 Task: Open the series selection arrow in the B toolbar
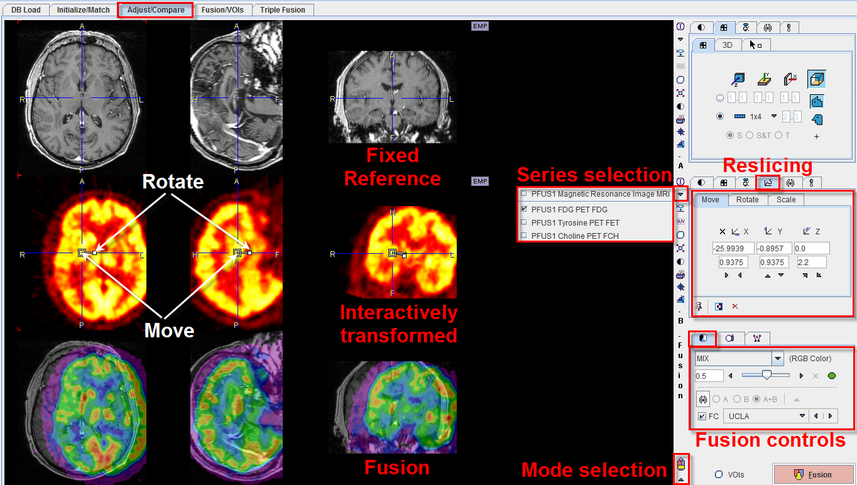680,194
